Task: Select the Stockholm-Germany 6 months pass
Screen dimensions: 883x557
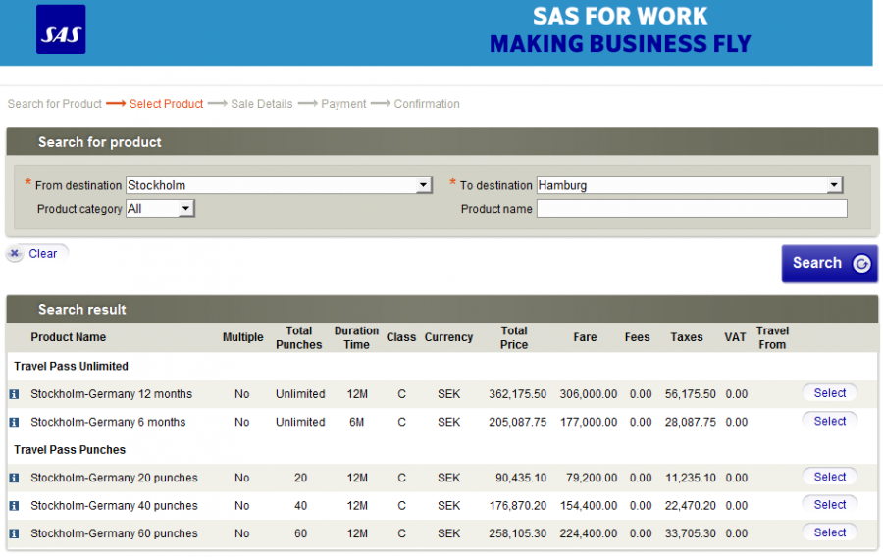Action: tap(829, 421)
